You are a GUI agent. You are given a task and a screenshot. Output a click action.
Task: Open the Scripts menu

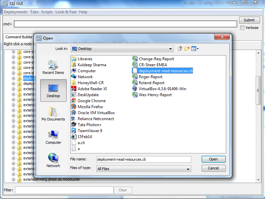(47, 12)
